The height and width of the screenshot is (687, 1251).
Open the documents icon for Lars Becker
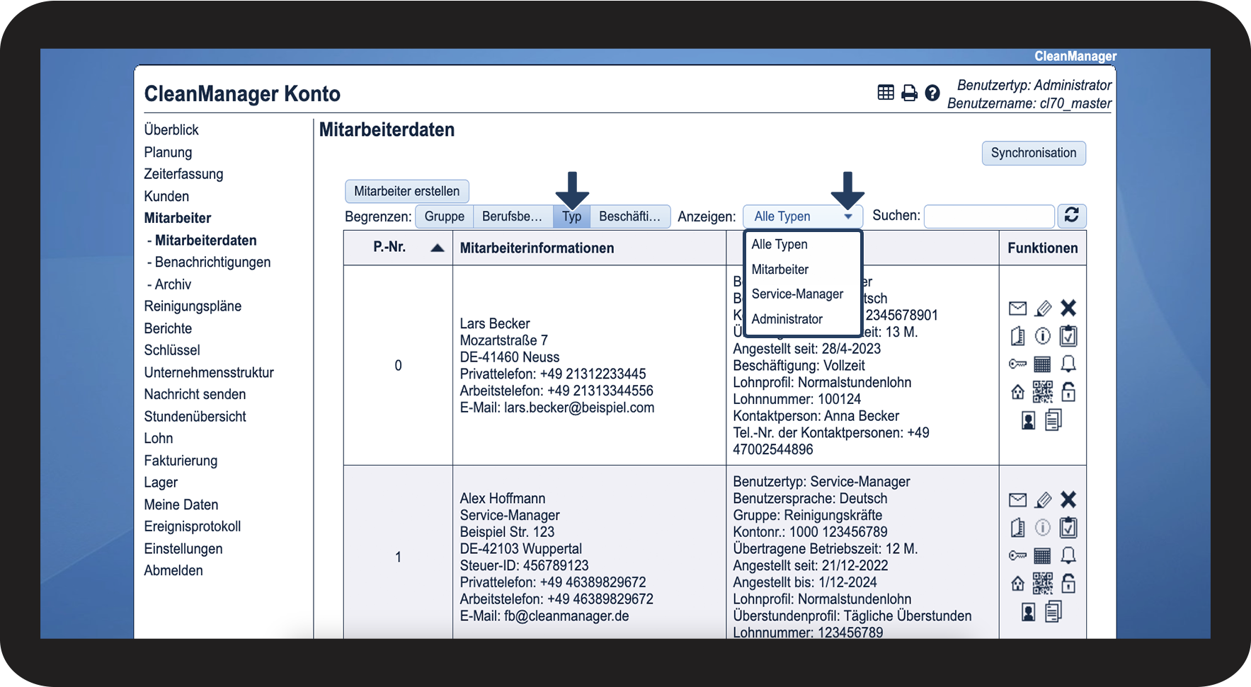[1053, 420]
